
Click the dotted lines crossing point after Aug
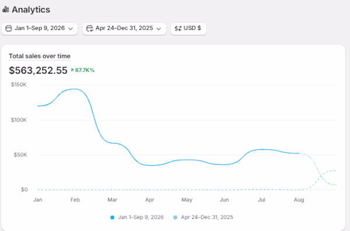tap(321, 177)
